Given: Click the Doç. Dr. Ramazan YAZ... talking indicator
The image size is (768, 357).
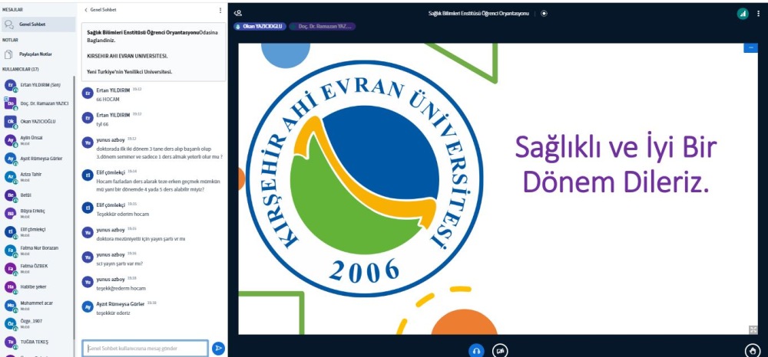Looking at the screenshot, I should click(323, 26).
